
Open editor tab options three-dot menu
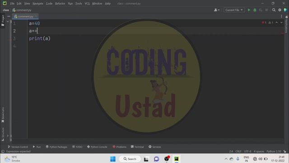tap(281, 16)
